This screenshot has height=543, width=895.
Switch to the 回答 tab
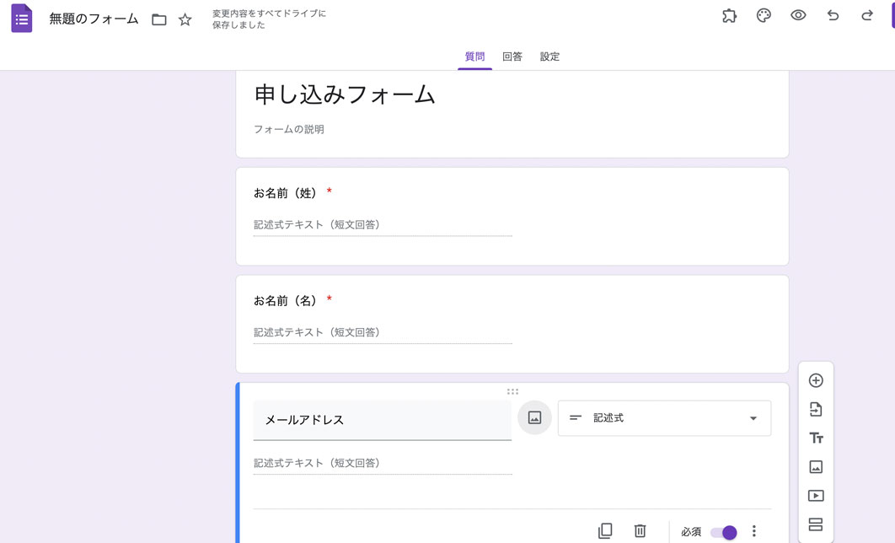tap(512, 56)
